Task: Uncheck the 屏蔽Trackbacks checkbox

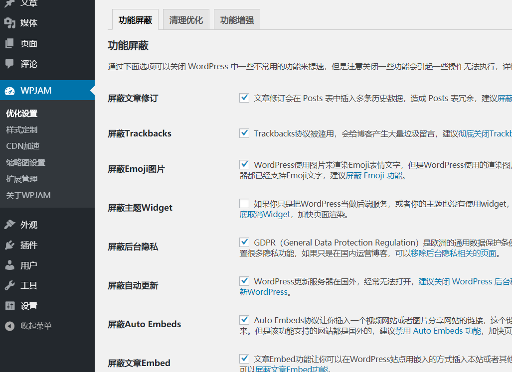Action: coord(244,133)
